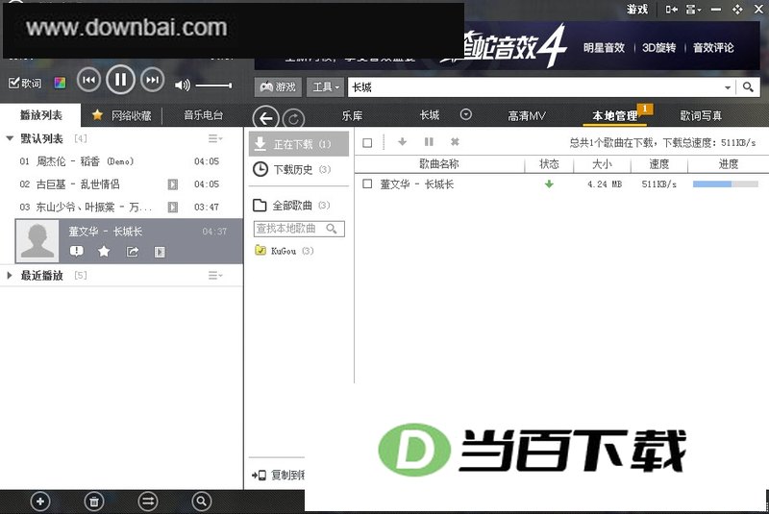Mute the speaker volume icon
Viewport: 769px width, 514px height.
[183, 86]
